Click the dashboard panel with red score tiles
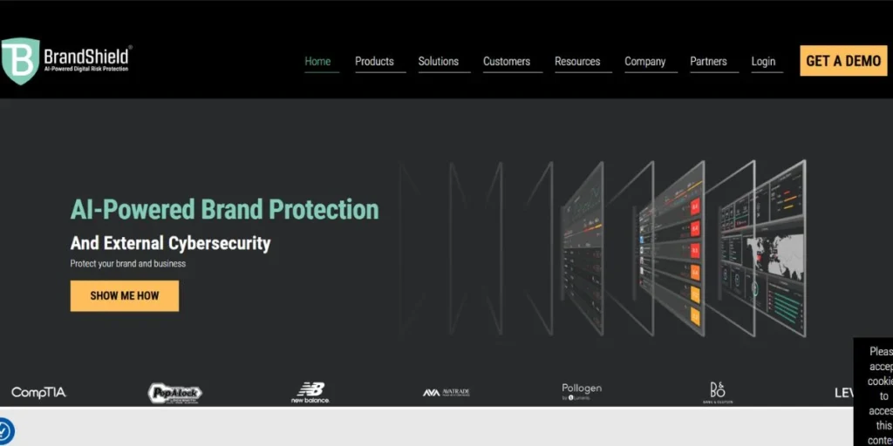The height and width of the screenshot is (446, 893). (669, 248)
